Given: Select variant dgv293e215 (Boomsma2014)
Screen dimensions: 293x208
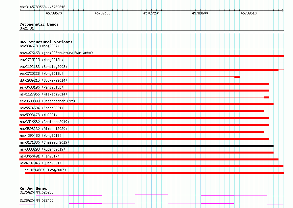Looking at the screenshot, I should pos(43,80).
